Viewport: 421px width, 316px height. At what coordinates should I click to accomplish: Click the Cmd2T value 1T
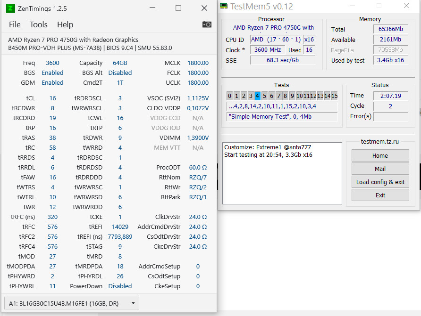click(x=120, y=83)
